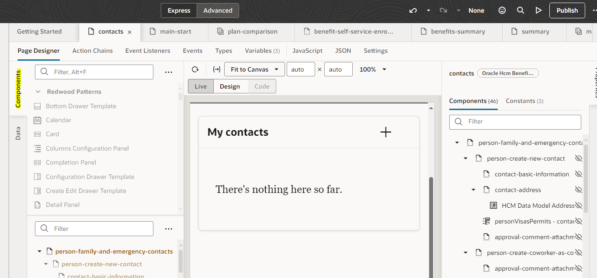Click the Preview play icon
597x278 pixels.
[x=538, y=10]
